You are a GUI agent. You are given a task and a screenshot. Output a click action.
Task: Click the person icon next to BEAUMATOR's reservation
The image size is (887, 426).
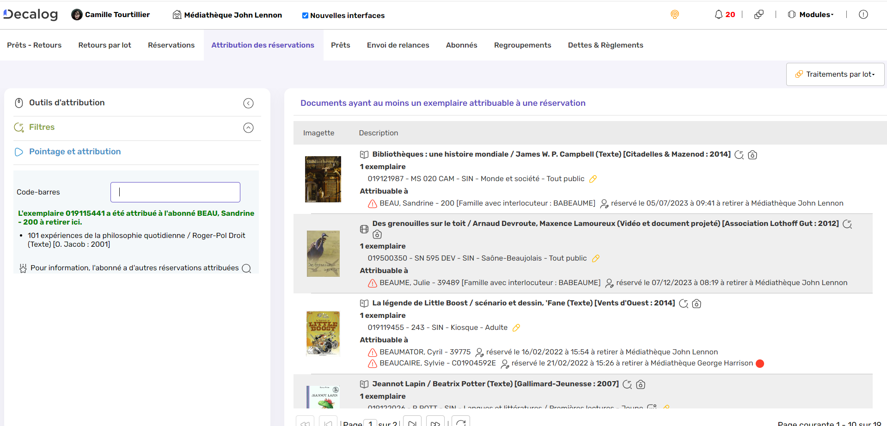479,352
